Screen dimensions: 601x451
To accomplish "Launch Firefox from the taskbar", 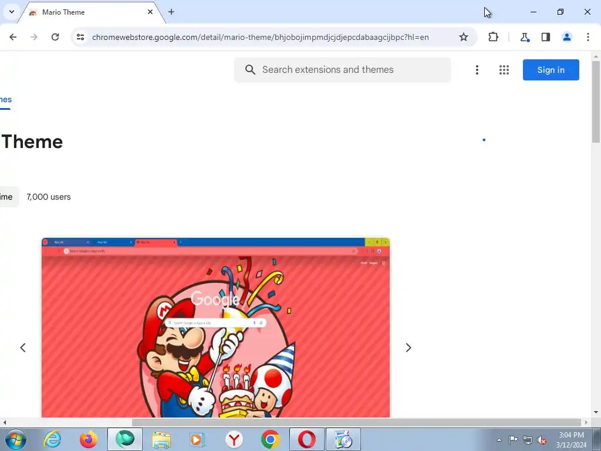I will click(x=89, y=439).
